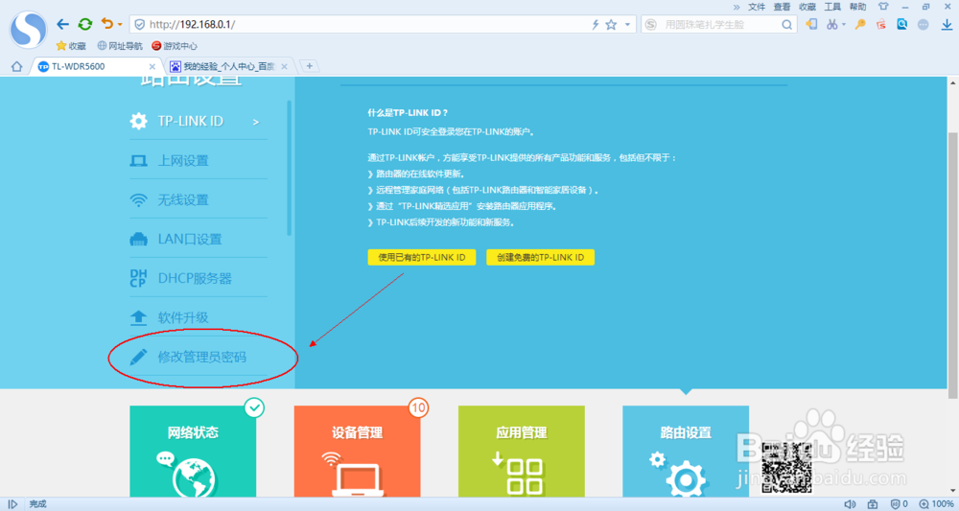Toggle the side panel icon in status bar

12,504
